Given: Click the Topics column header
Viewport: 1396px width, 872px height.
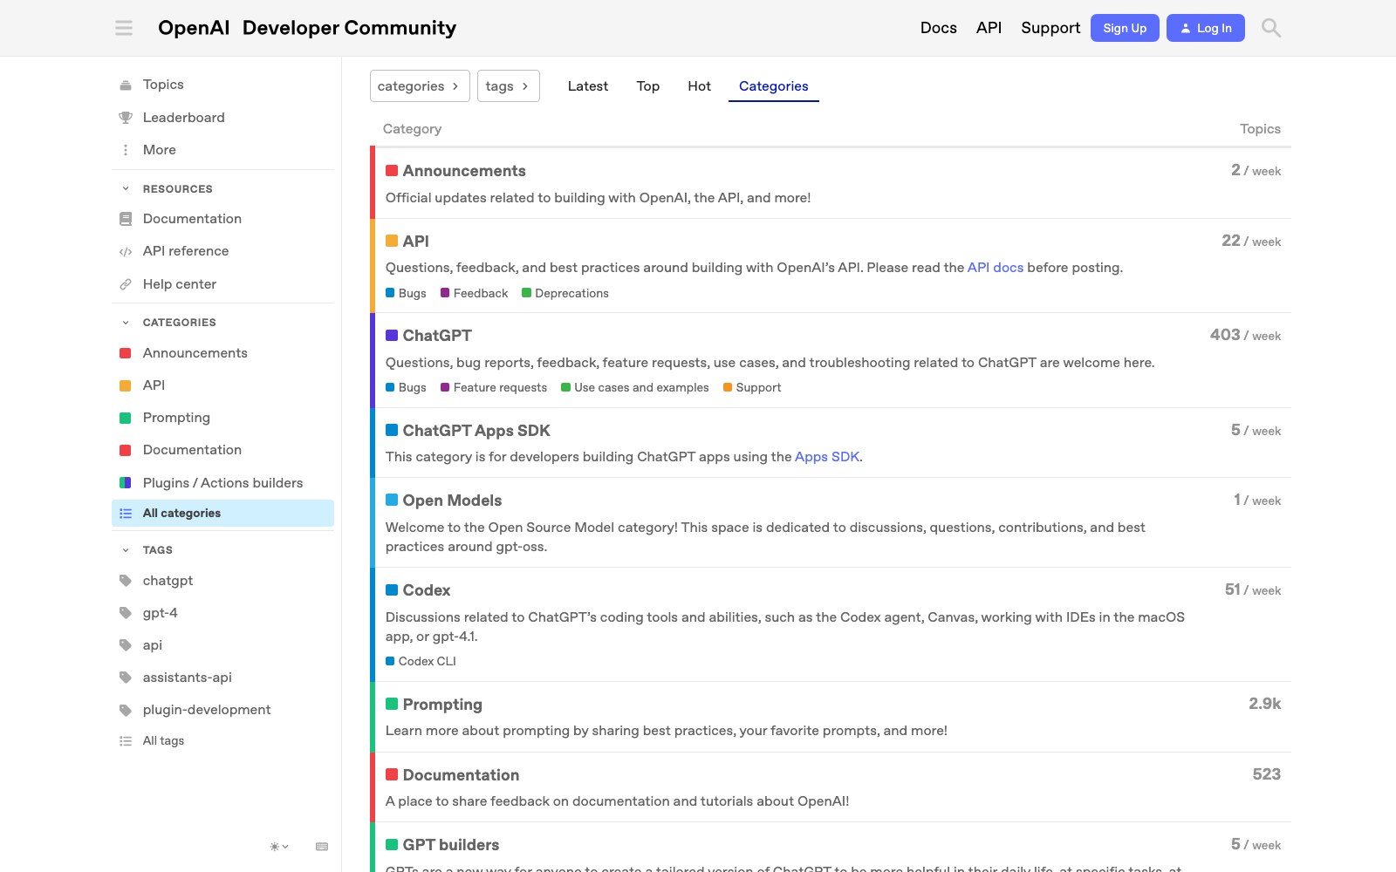Looking at the screenshot, I should coord(1260,129).
